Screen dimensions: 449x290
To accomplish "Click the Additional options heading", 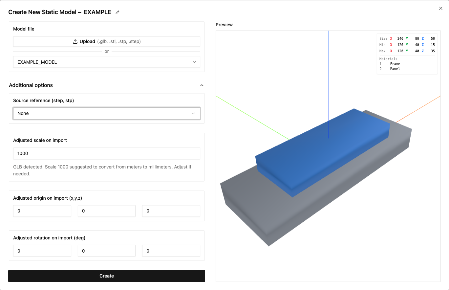I will tap(31, 85).
